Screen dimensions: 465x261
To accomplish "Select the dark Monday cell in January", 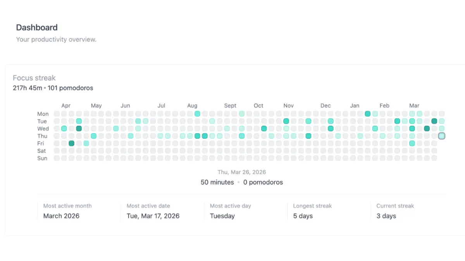I will [368, 114].
